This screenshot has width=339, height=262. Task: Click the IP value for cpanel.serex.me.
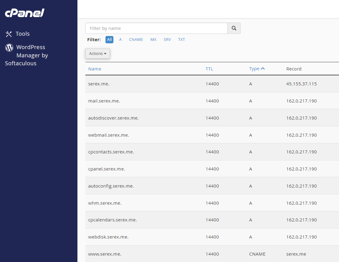[302, 169]
